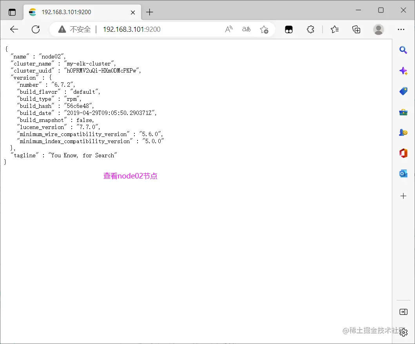Add a new sidebar app
Viewport: 415px width, 344px height.
point(403,196)
